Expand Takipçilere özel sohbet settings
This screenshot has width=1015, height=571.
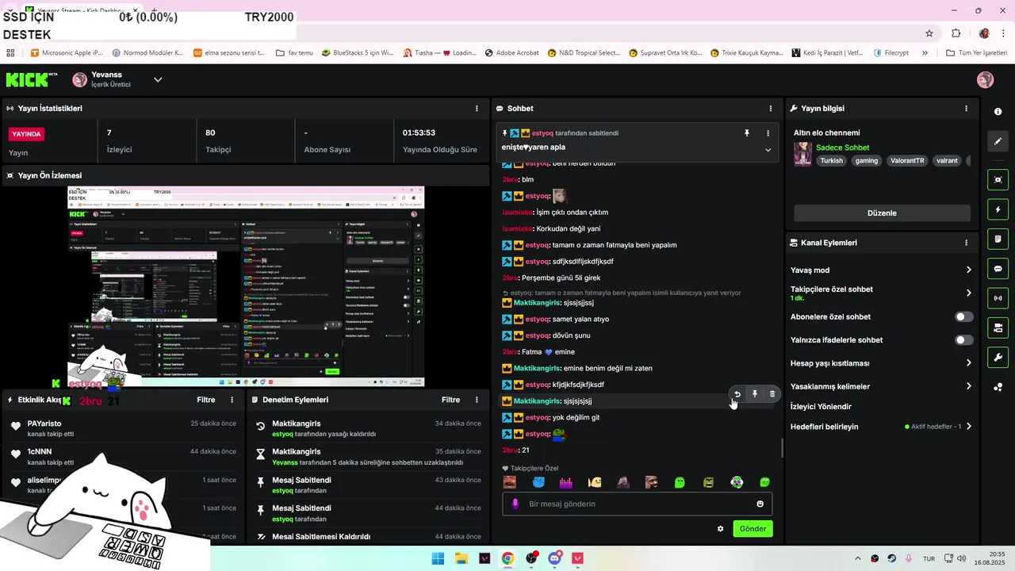(x=968, y=293)
